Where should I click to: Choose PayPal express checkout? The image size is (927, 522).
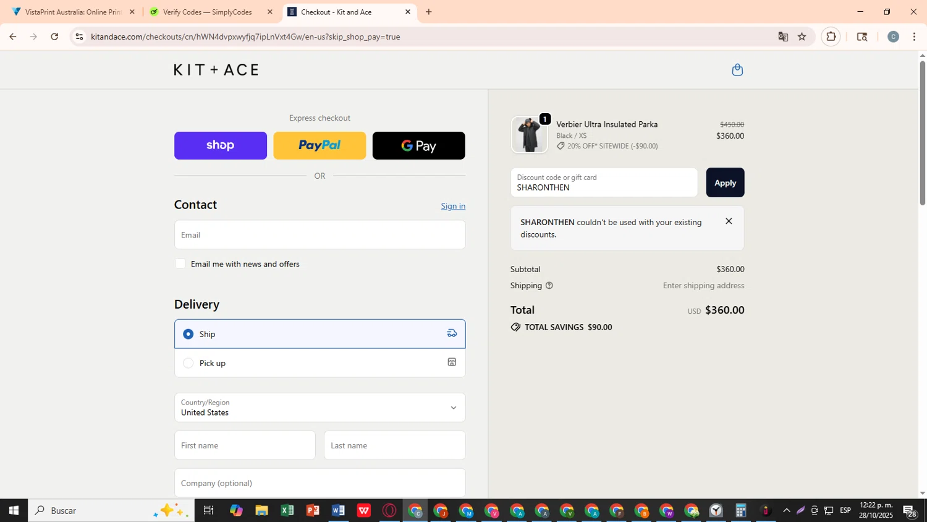(x=320, y=145)
